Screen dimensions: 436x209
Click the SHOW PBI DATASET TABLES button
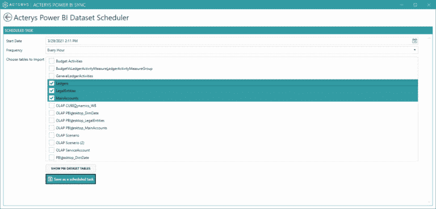tap(70, 169)
